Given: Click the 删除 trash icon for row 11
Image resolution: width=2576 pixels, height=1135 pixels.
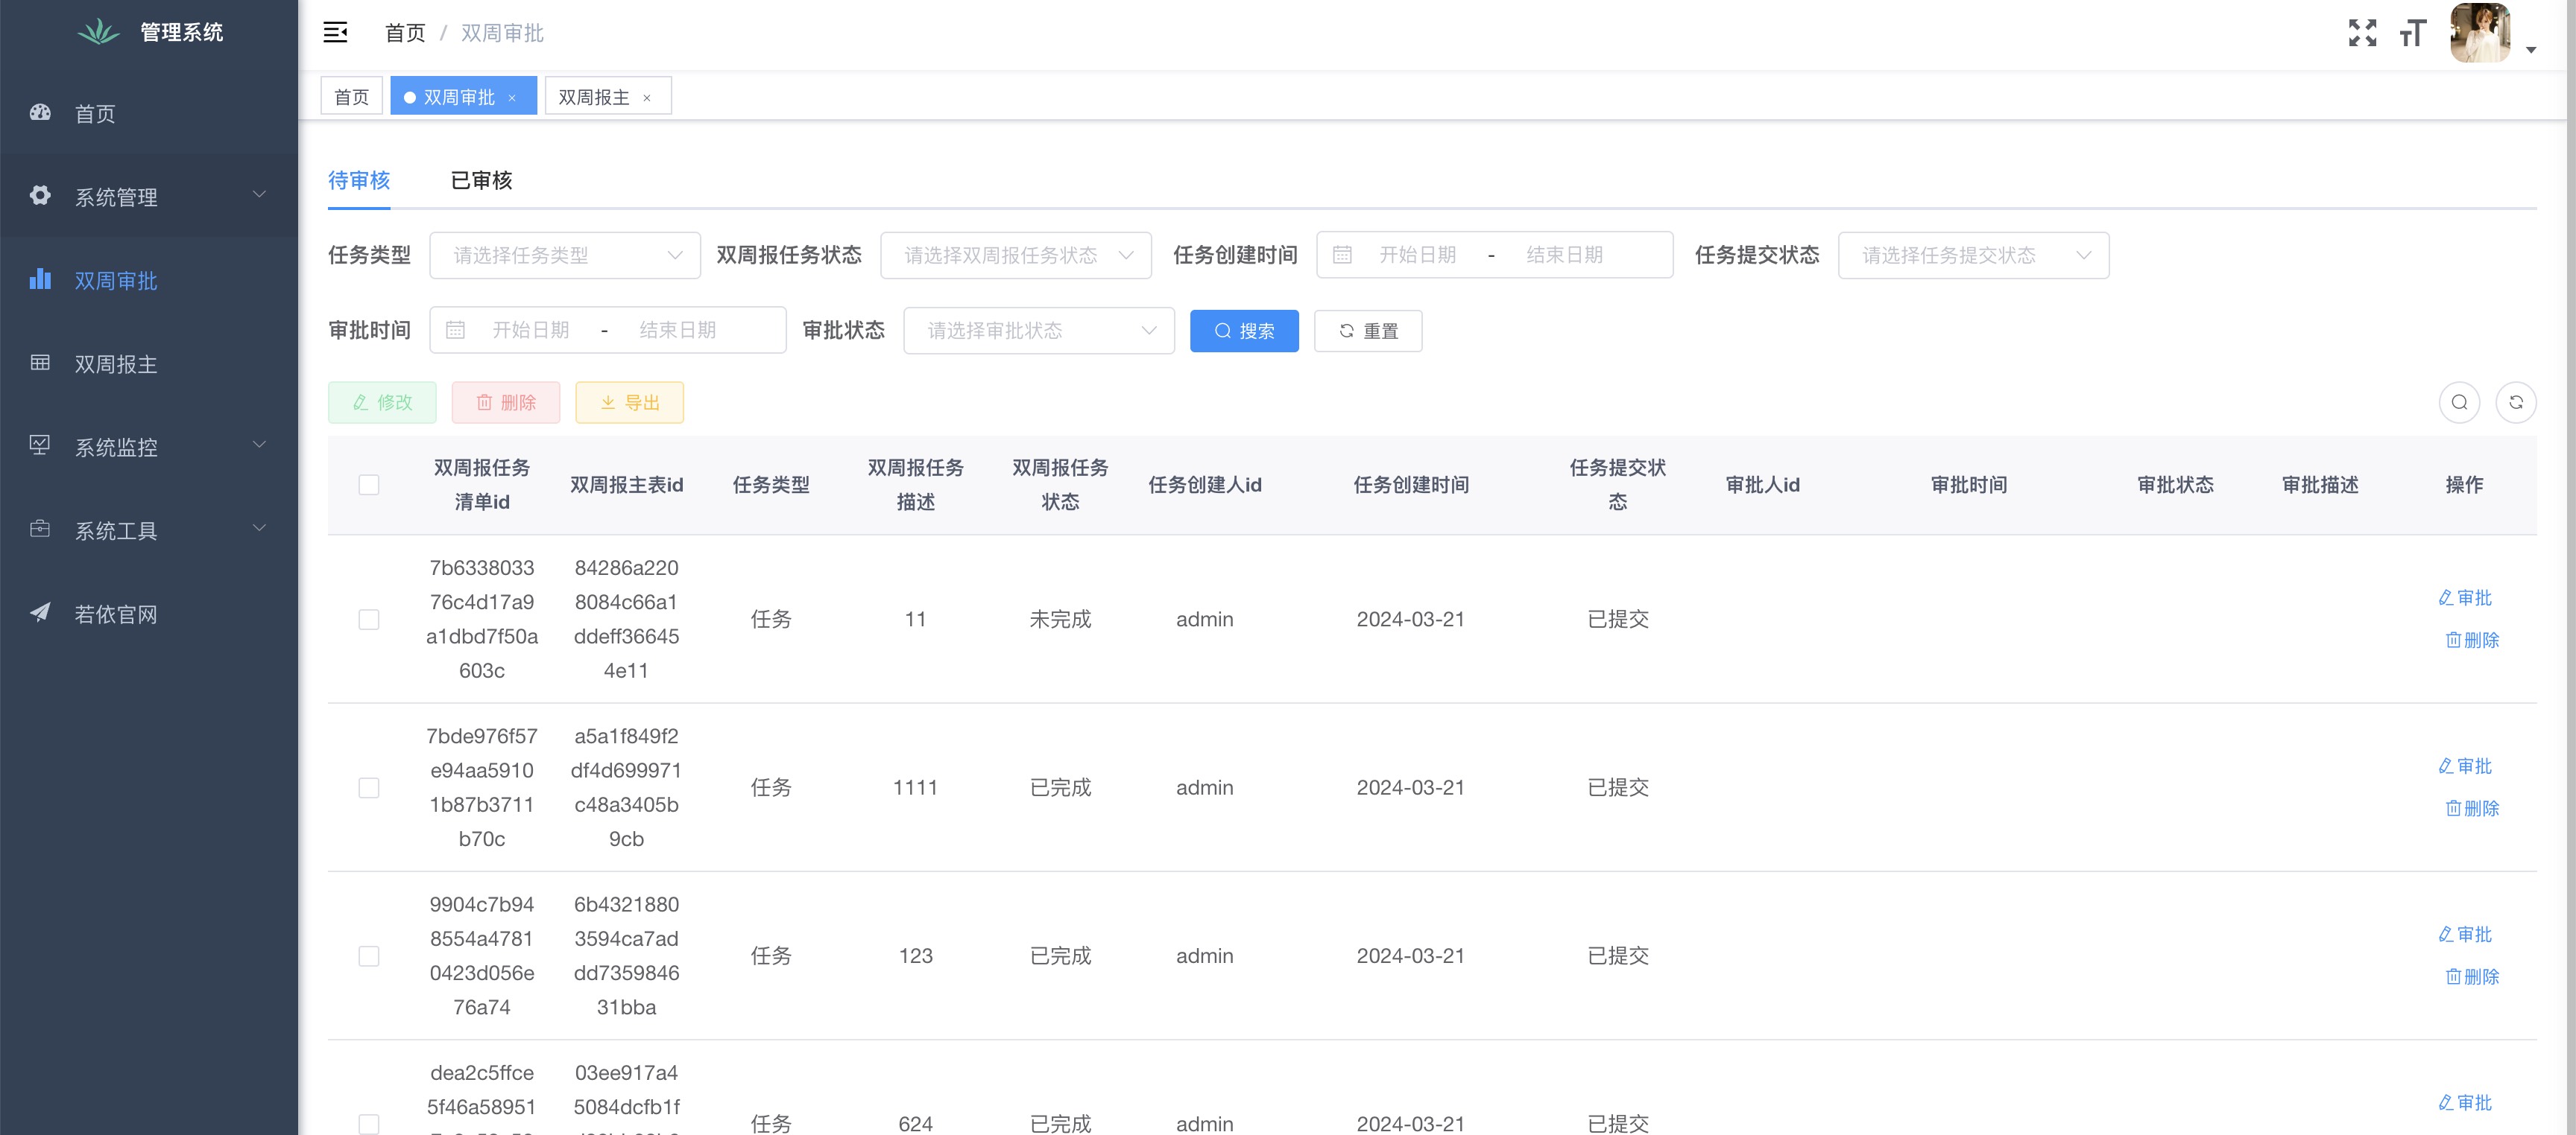Looking at the screenshot, I should click(x=2452, y=640).
